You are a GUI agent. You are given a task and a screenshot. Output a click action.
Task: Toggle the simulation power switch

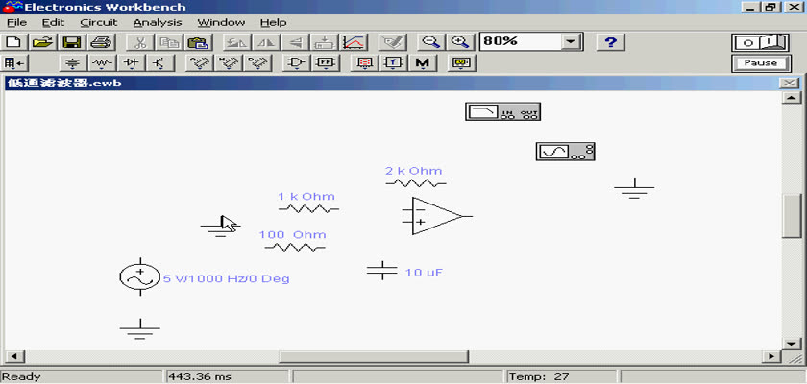(x=760, y=42)
